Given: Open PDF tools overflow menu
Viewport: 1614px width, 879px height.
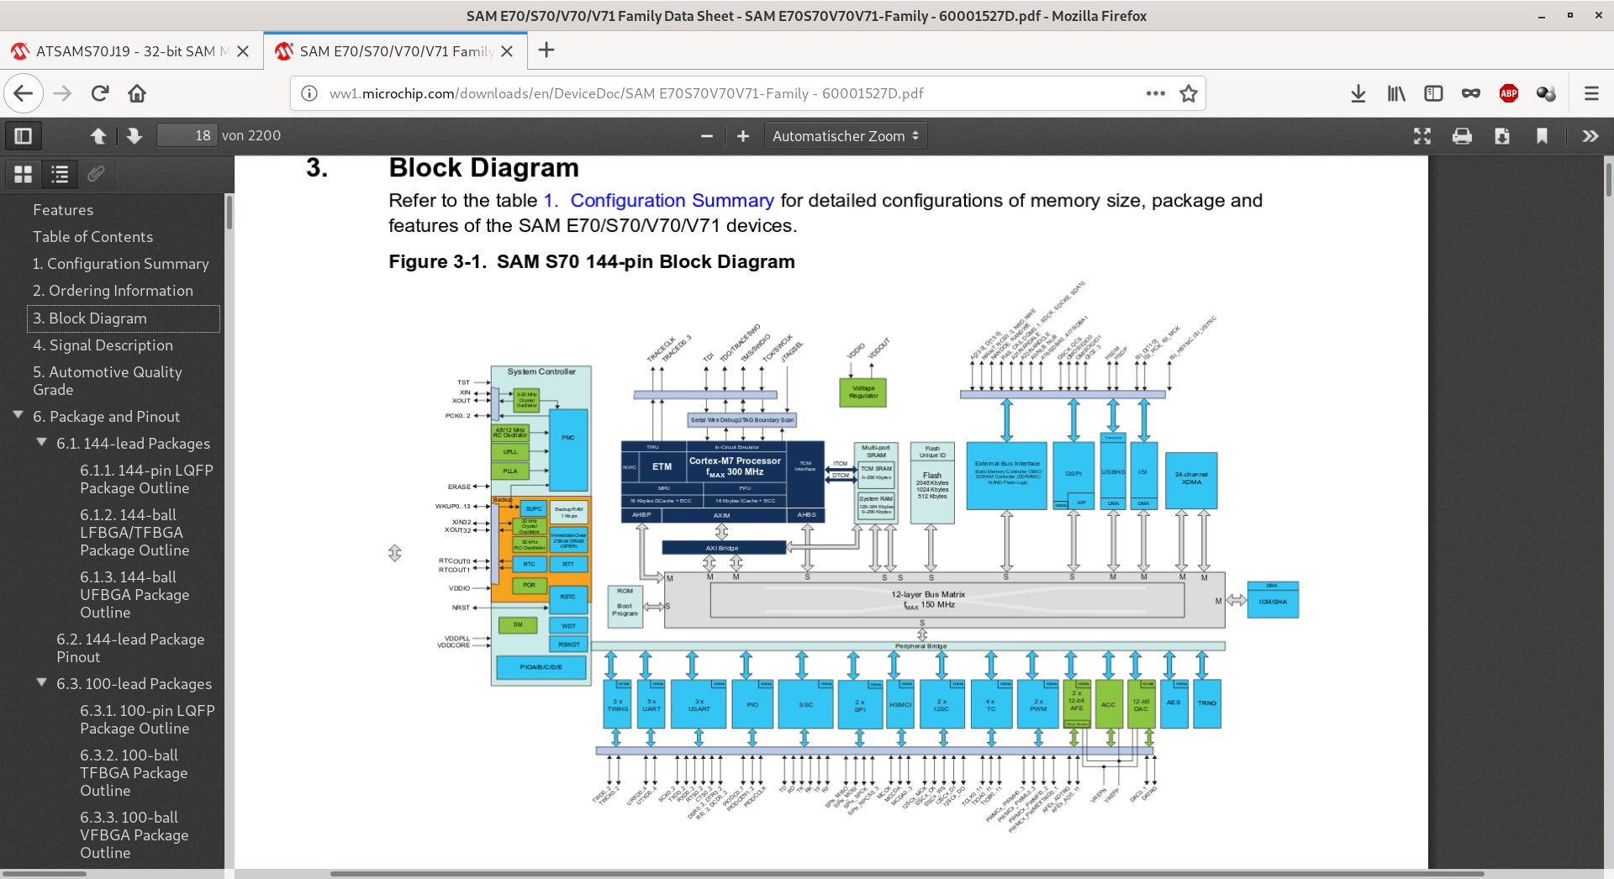Looking at the screenshot, I should (1590, 136).
